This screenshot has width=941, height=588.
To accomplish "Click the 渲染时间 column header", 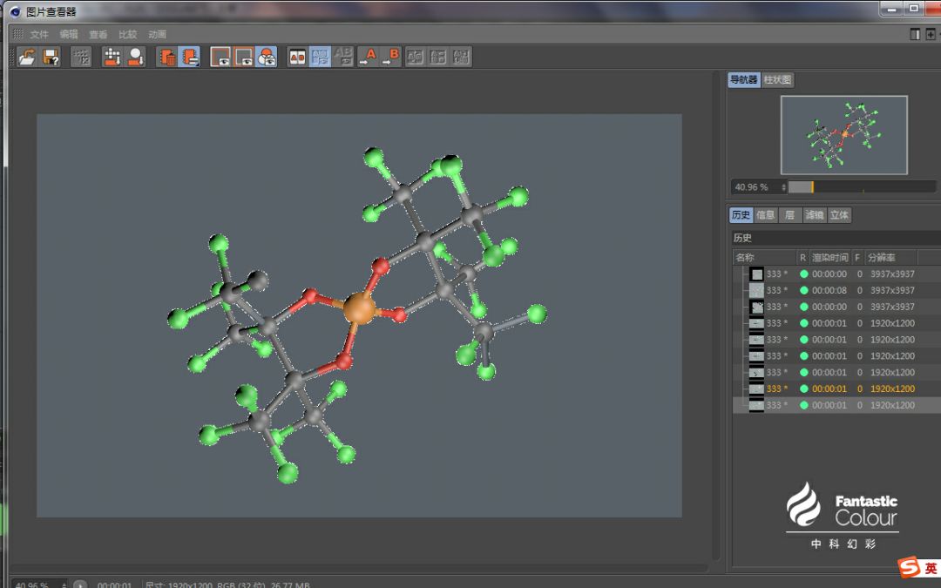I will coord(829,258).
